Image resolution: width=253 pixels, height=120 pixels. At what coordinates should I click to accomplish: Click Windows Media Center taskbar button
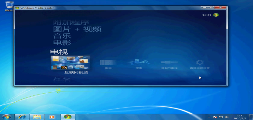(67, 117)
